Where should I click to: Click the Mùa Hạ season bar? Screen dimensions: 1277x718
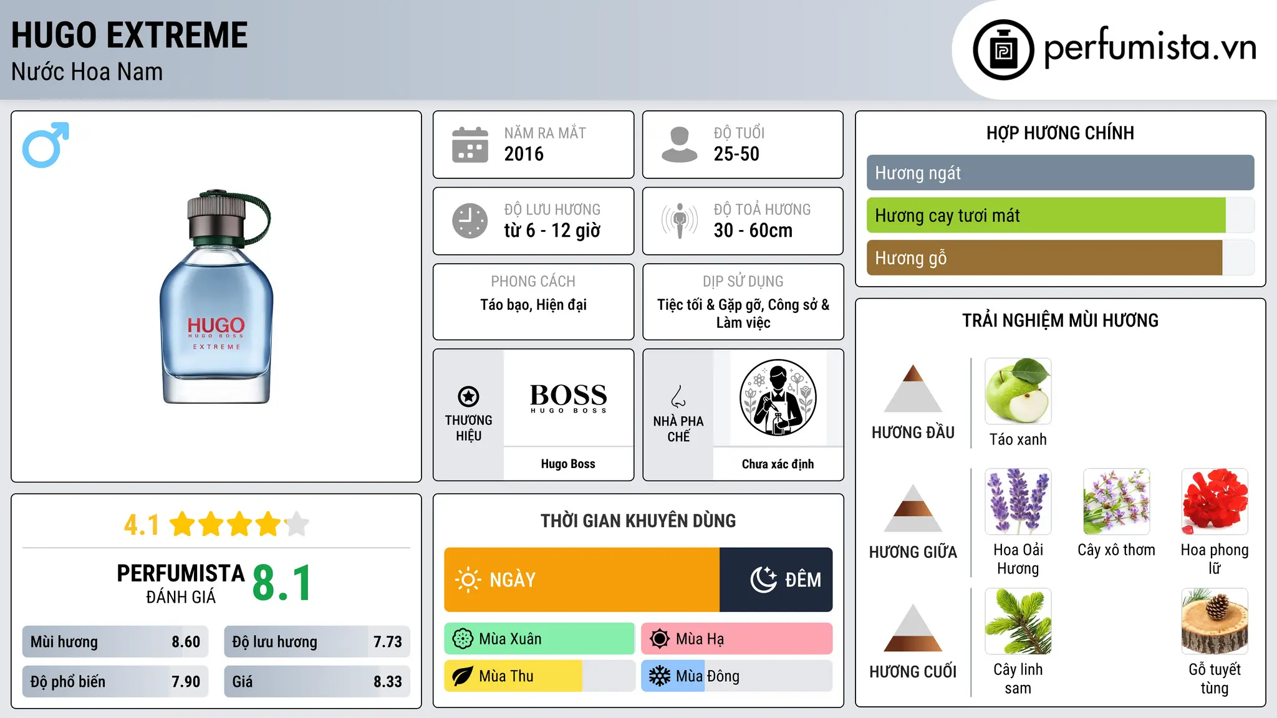pyautogui.click(x=736, y=639)
